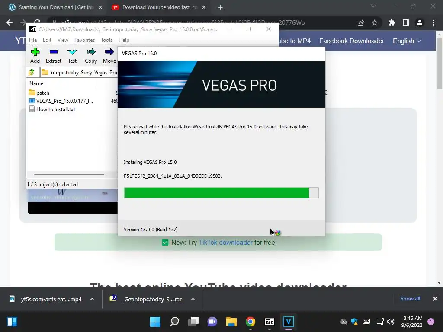Click the 7-Zip address path field
Screen dimensions: 443x332
(79, 73)
